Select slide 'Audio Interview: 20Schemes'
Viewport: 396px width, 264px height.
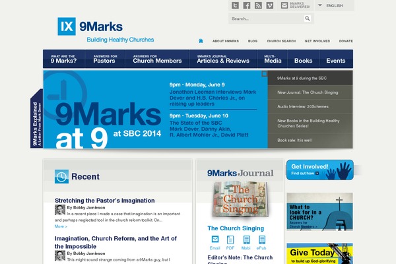(310, 106)
